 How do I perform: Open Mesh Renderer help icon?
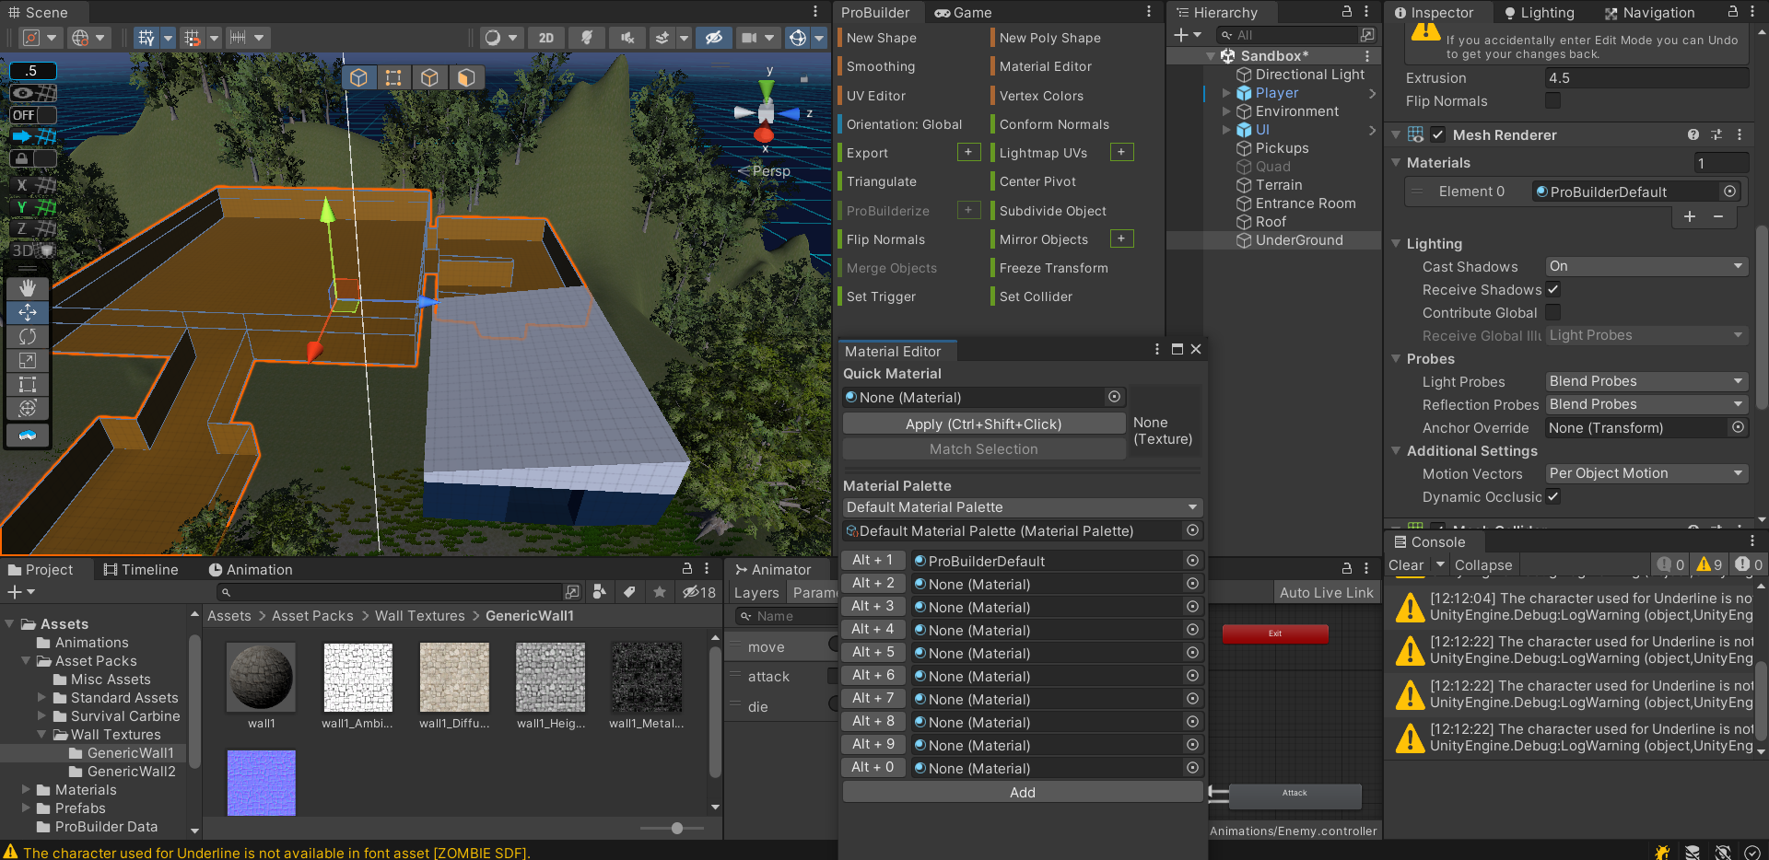pos(1693,134)
